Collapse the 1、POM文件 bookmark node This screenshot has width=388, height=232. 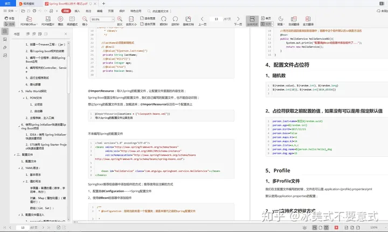pos(24,98)
